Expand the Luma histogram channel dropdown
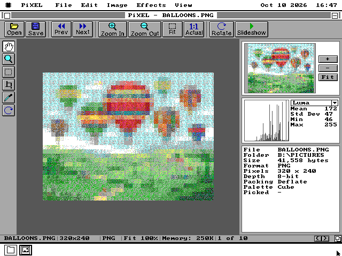342x256 pixels. pyautogui.click(x=335, y=103)
